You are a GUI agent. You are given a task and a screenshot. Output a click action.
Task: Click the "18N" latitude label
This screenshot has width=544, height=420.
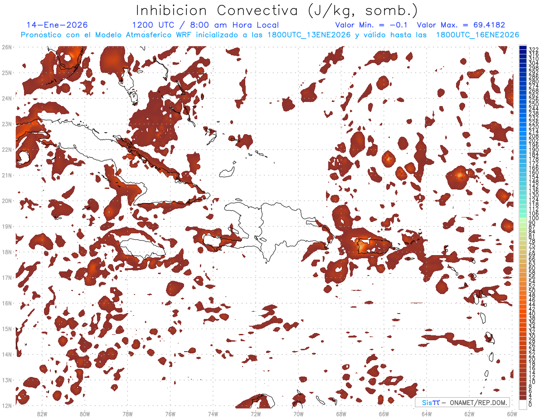click(7, 252)
